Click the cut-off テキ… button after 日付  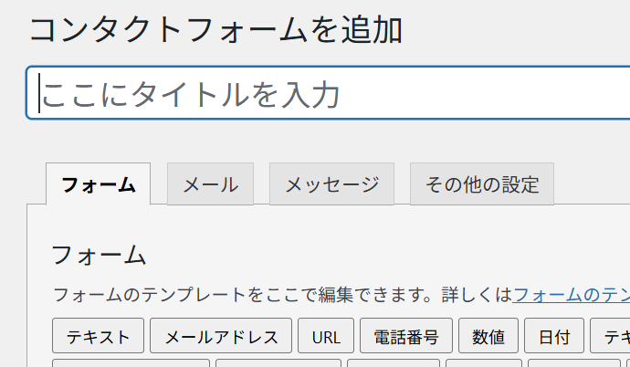point(610,336)
